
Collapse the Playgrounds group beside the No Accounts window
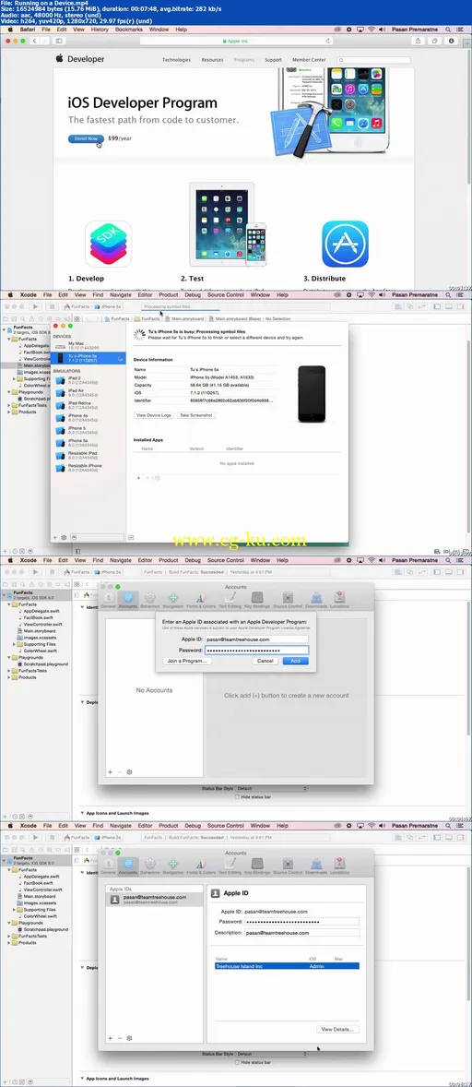tap(10, 657)
